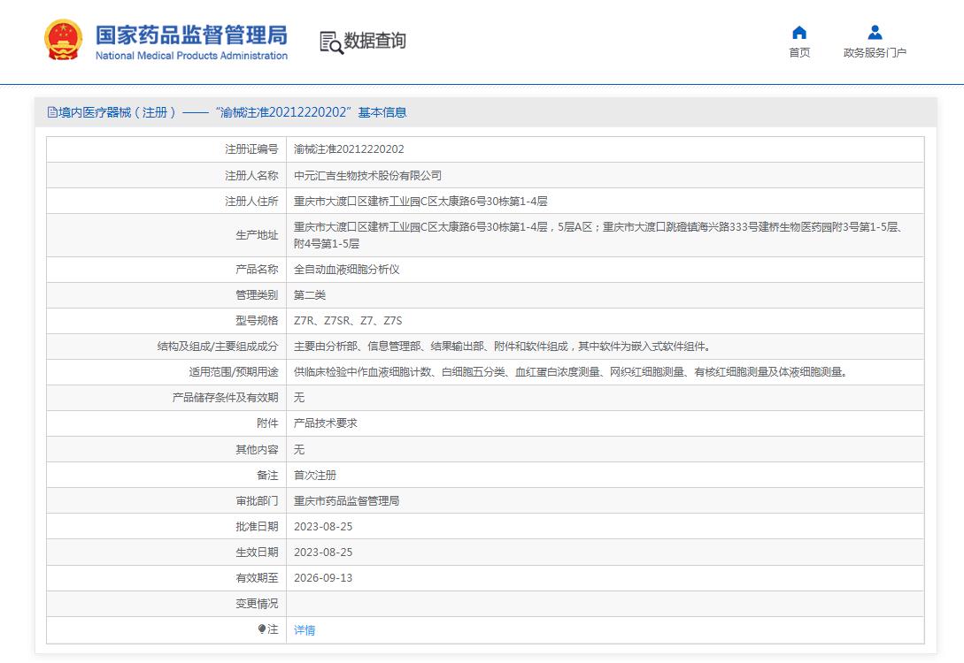This screenshot has height=663, width=964.
Task: Click the 有效期至 row label
Action: point(257,578)
